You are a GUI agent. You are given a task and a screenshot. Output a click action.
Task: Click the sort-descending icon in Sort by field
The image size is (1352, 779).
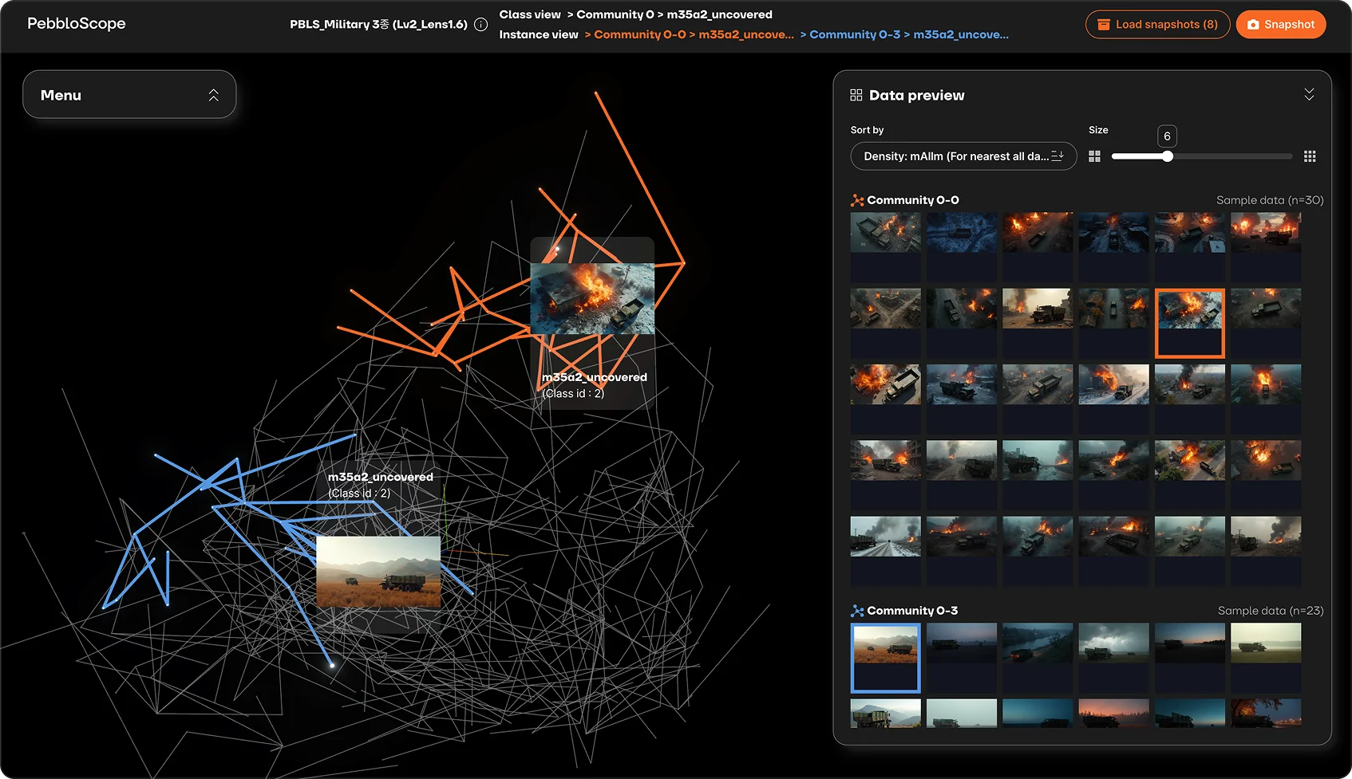[1057, 156]
